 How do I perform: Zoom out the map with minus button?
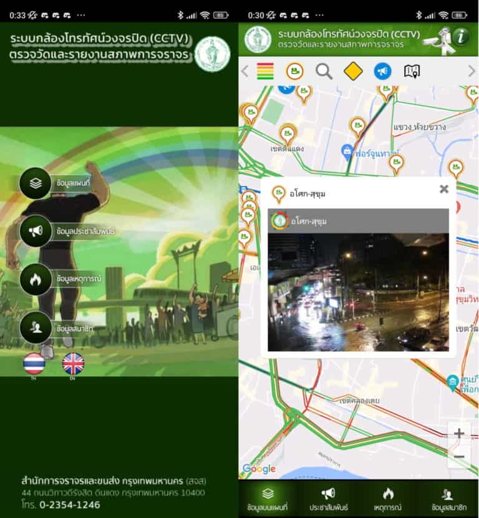coord(459,456)
